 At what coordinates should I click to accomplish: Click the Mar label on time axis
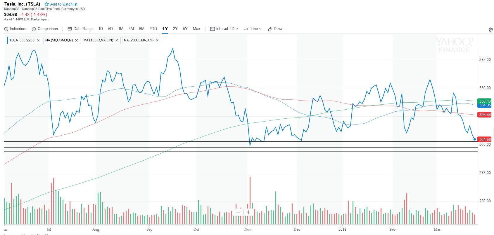437,229
